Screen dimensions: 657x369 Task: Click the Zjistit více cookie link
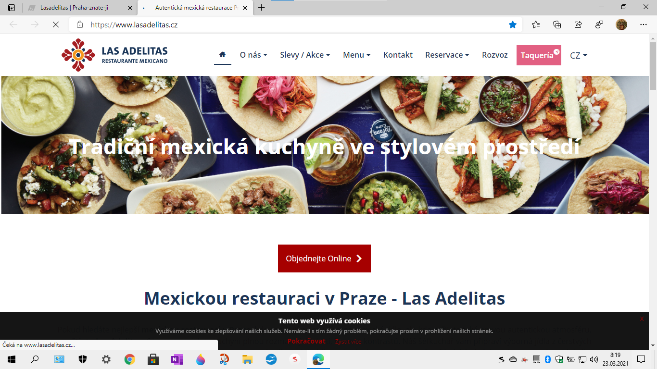tap(348, 342)
